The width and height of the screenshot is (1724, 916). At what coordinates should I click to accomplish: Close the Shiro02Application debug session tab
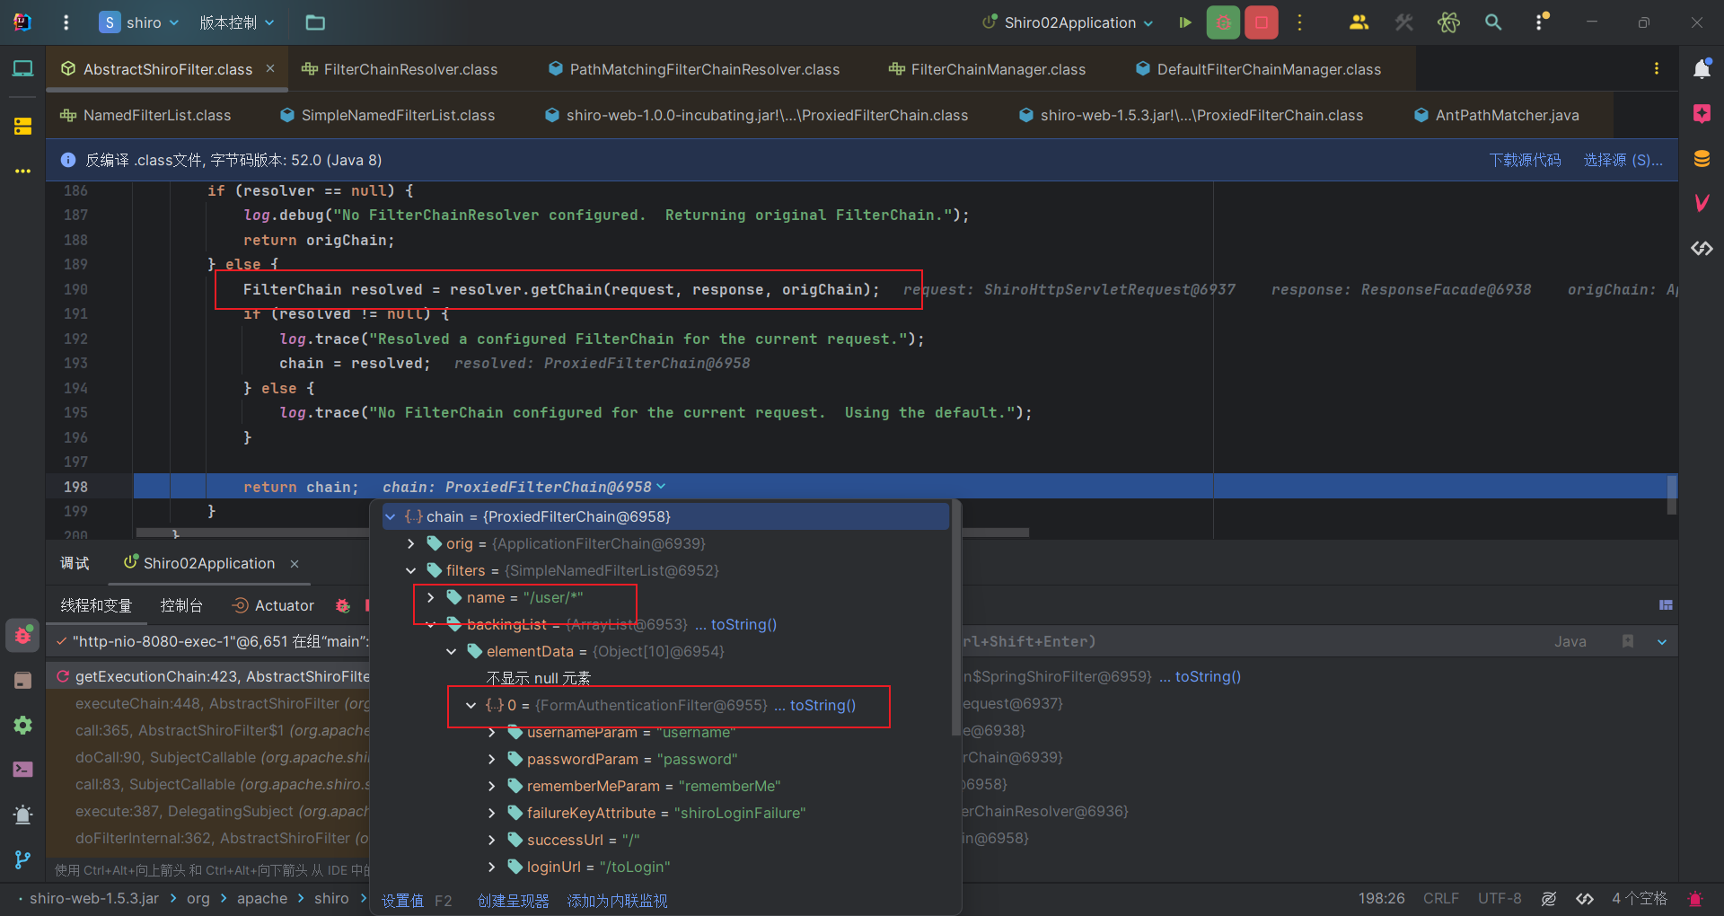click(295, 564)
